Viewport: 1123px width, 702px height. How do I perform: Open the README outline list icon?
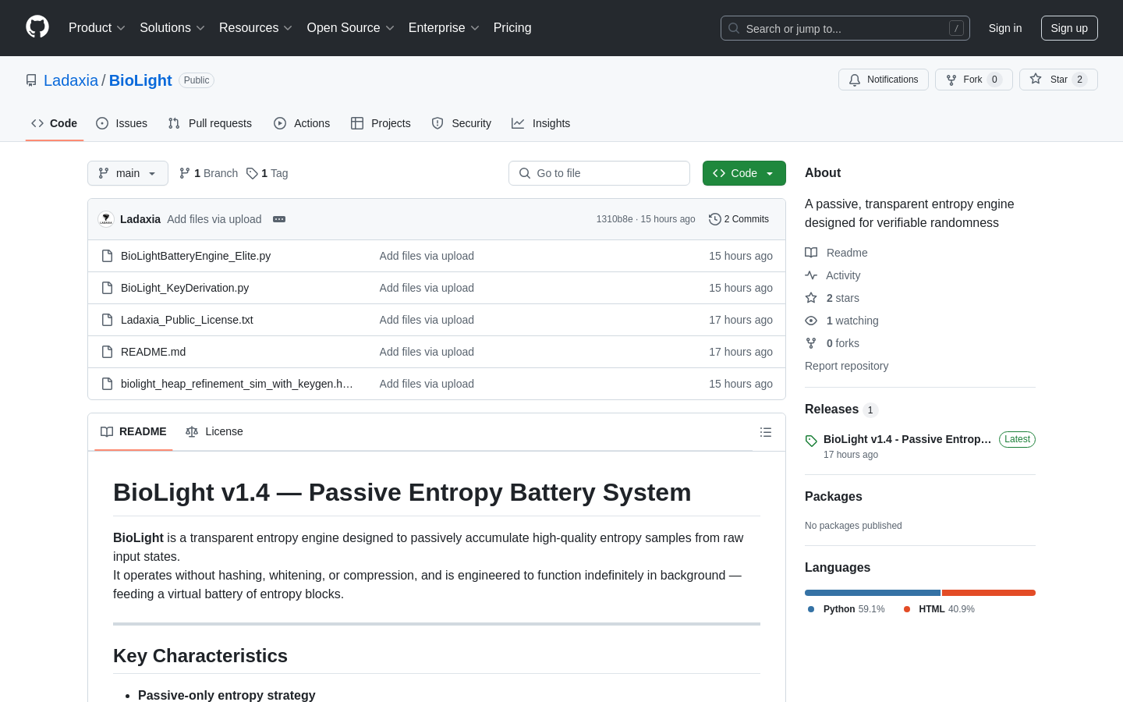(766, 432)
